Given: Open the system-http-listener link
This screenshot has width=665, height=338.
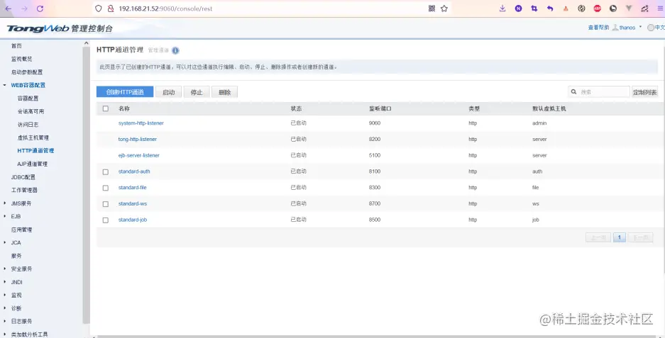Looking at the screenshot, I should tap(141, 123).
